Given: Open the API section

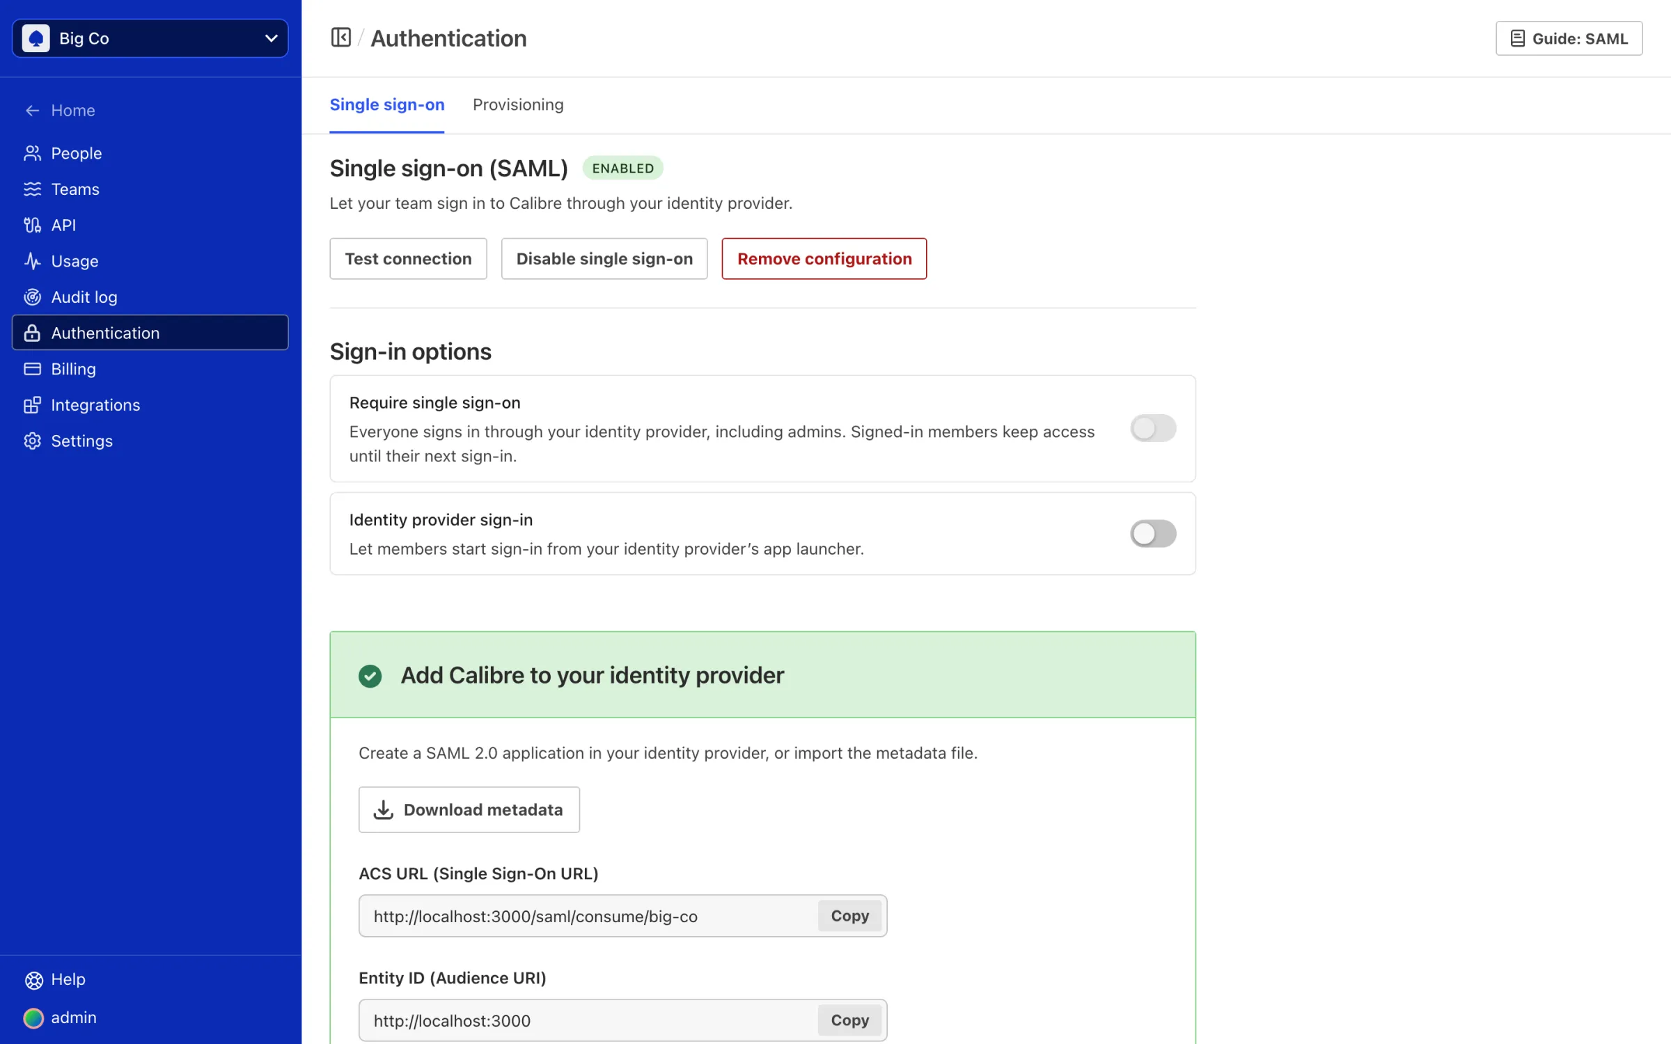Looking at the screenshot, I should click(150, 226).
